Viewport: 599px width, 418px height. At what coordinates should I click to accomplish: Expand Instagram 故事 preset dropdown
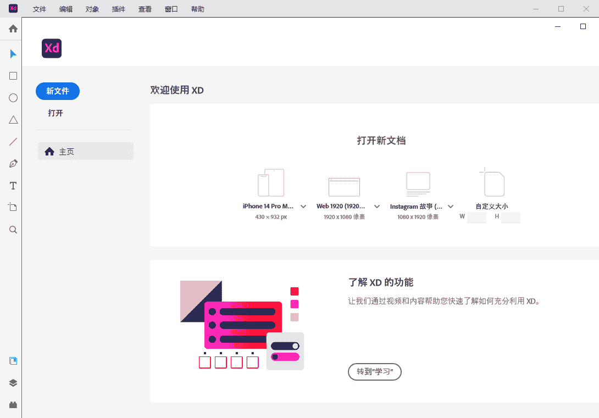[451, 207]
